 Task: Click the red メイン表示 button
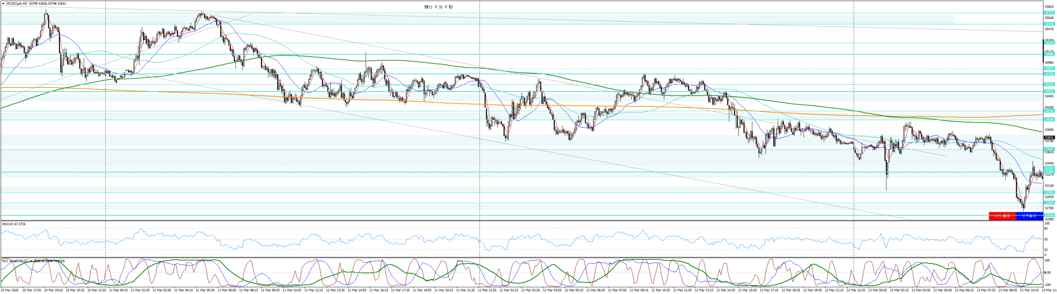coord(1002,216)
